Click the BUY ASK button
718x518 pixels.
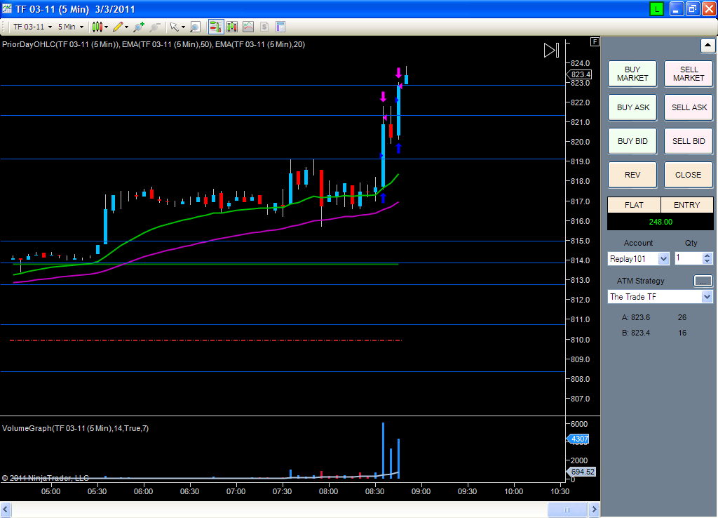pos(632,107)
